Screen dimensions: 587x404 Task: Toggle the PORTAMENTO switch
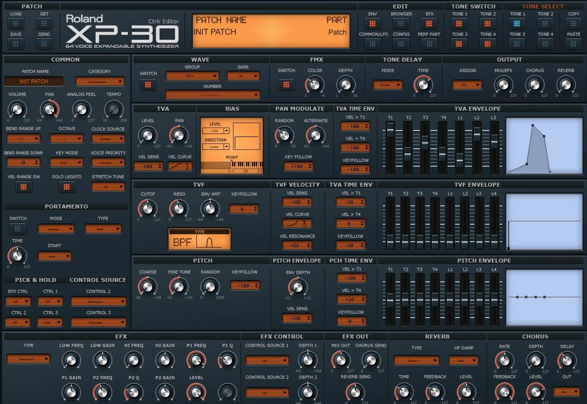click(x=17, y=229)
